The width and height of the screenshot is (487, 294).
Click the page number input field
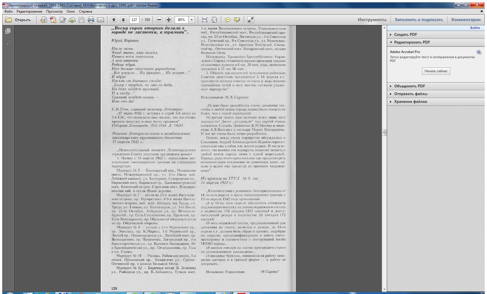[134, 20]
